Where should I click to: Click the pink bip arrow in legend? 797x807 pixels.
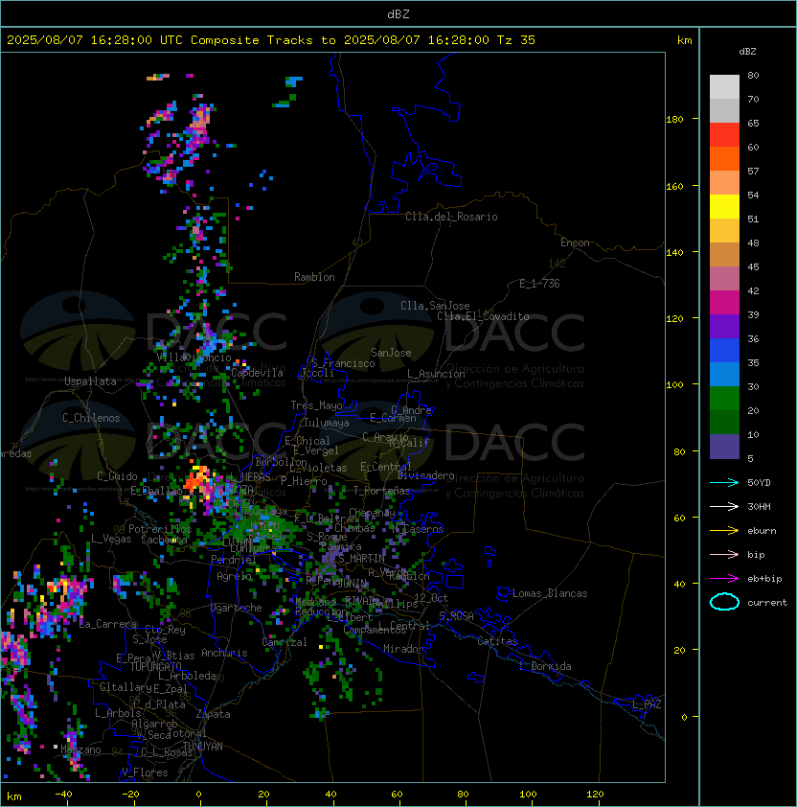tap(724, 554)
